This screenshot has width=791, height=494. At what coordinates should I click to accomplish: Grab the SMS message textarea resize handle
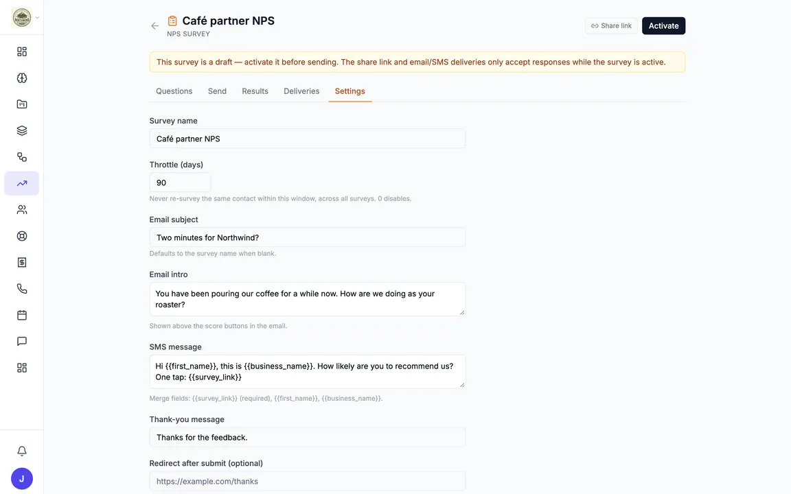click(461, 385)
